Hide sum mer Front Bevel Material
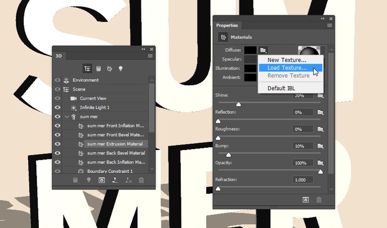The height and width of the screenshot is (228, 387). pos(57,135)
